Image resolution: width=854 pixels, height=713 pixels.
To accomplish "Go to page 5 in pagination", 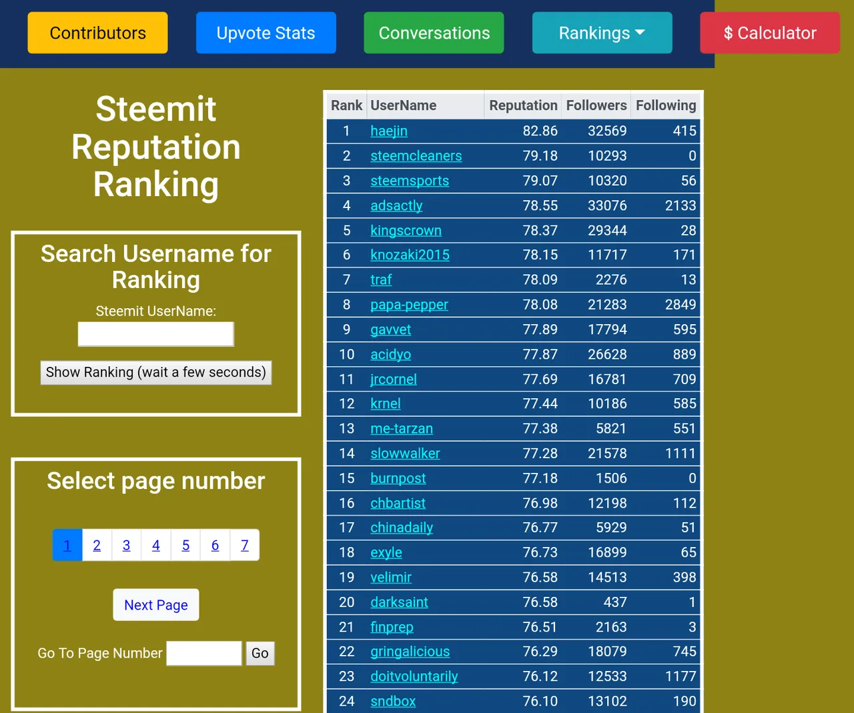I will tap(185, 546).
